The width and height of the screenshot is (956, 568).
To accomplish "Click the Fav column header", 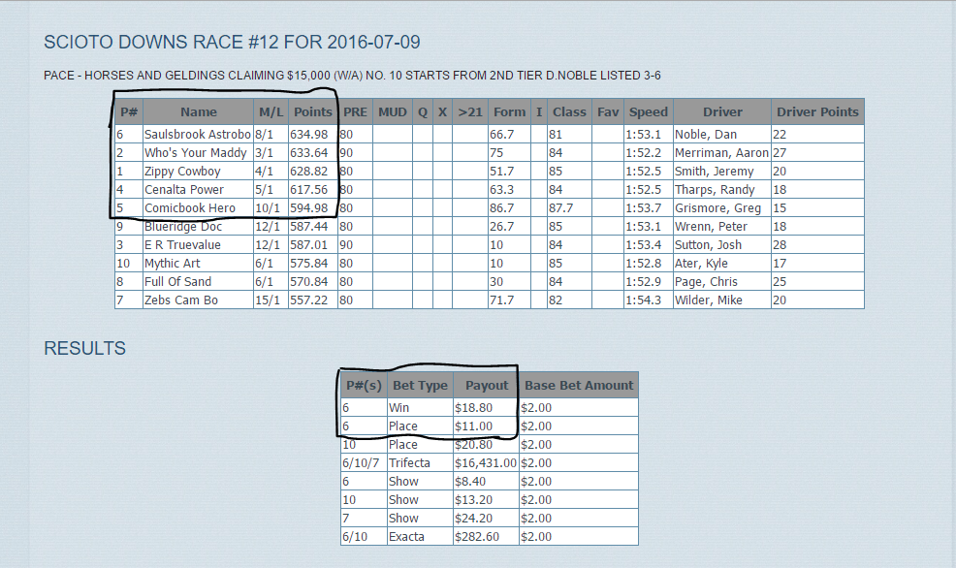I will point(607,112).
